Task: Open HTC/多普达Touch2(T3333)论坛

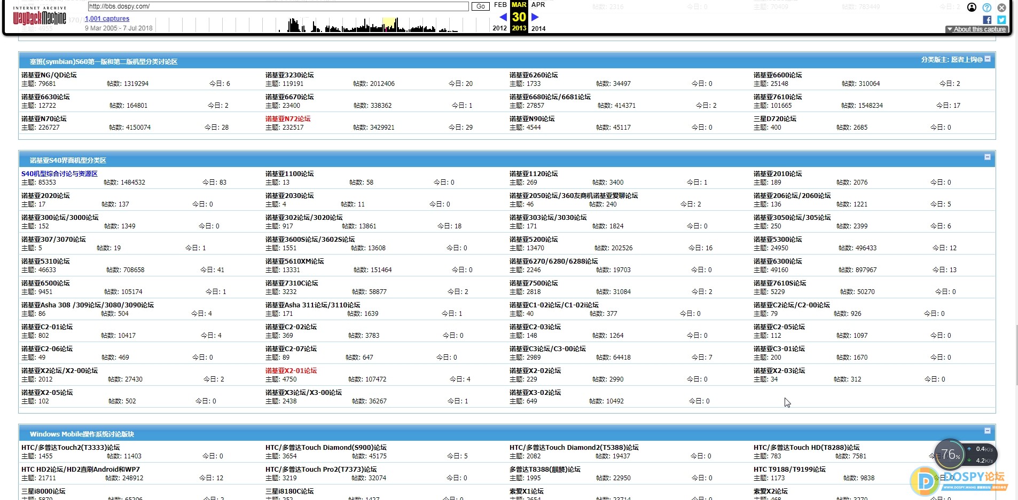Action: tap(71, 448)
